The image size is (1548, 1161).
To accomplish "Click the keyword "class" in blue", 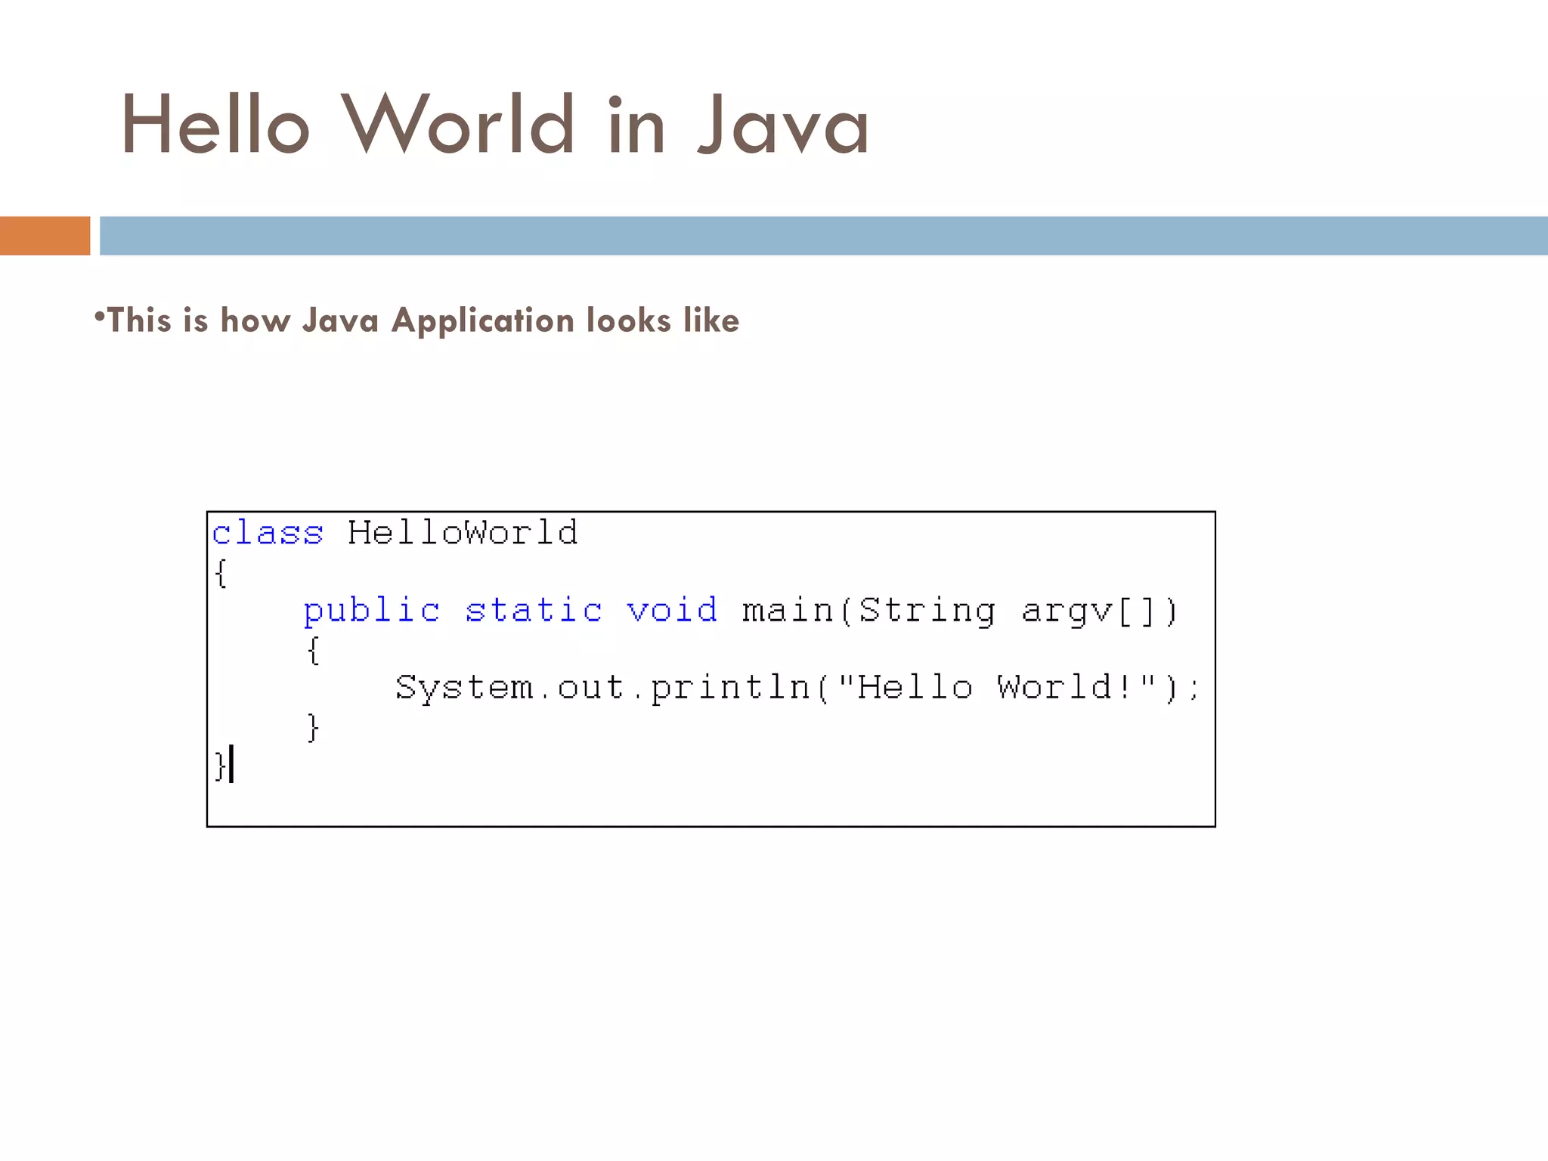I will 268,533.
